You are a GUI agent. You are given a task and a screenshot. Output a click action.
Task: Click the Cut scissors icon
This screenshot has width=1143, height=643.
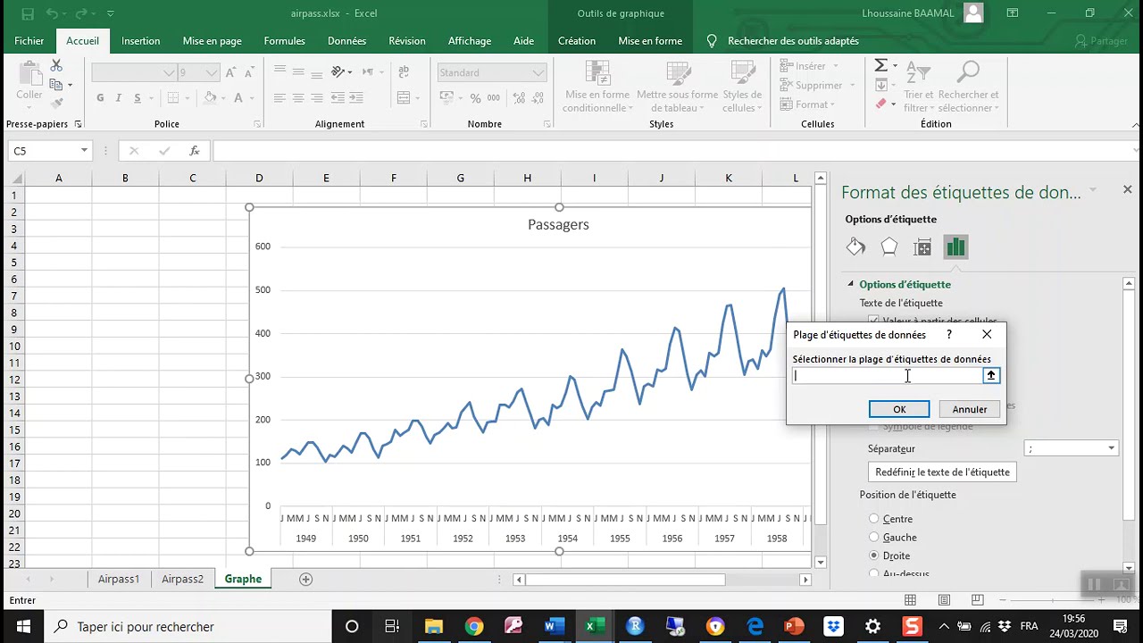coord(56,66)
